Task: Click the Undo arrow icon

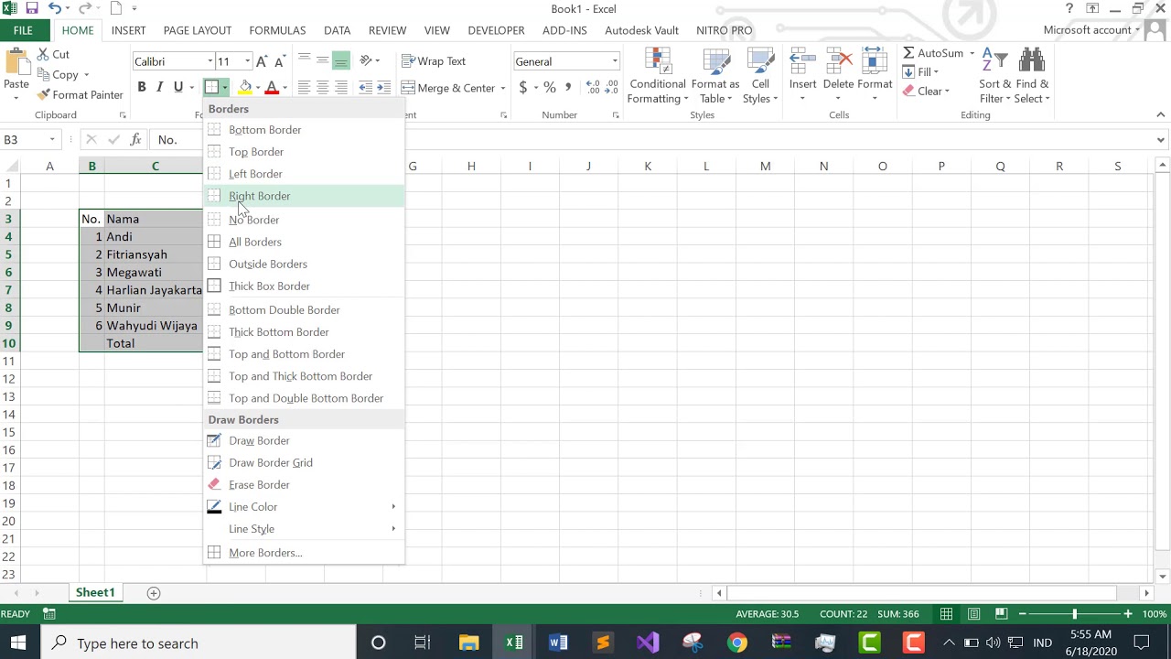Action: click(55, 9)
